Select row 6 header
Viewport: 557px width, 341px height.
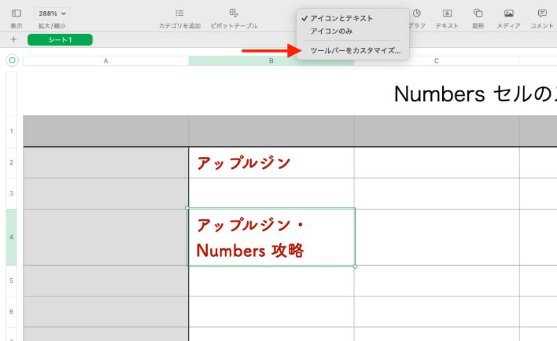coord(11,312)
